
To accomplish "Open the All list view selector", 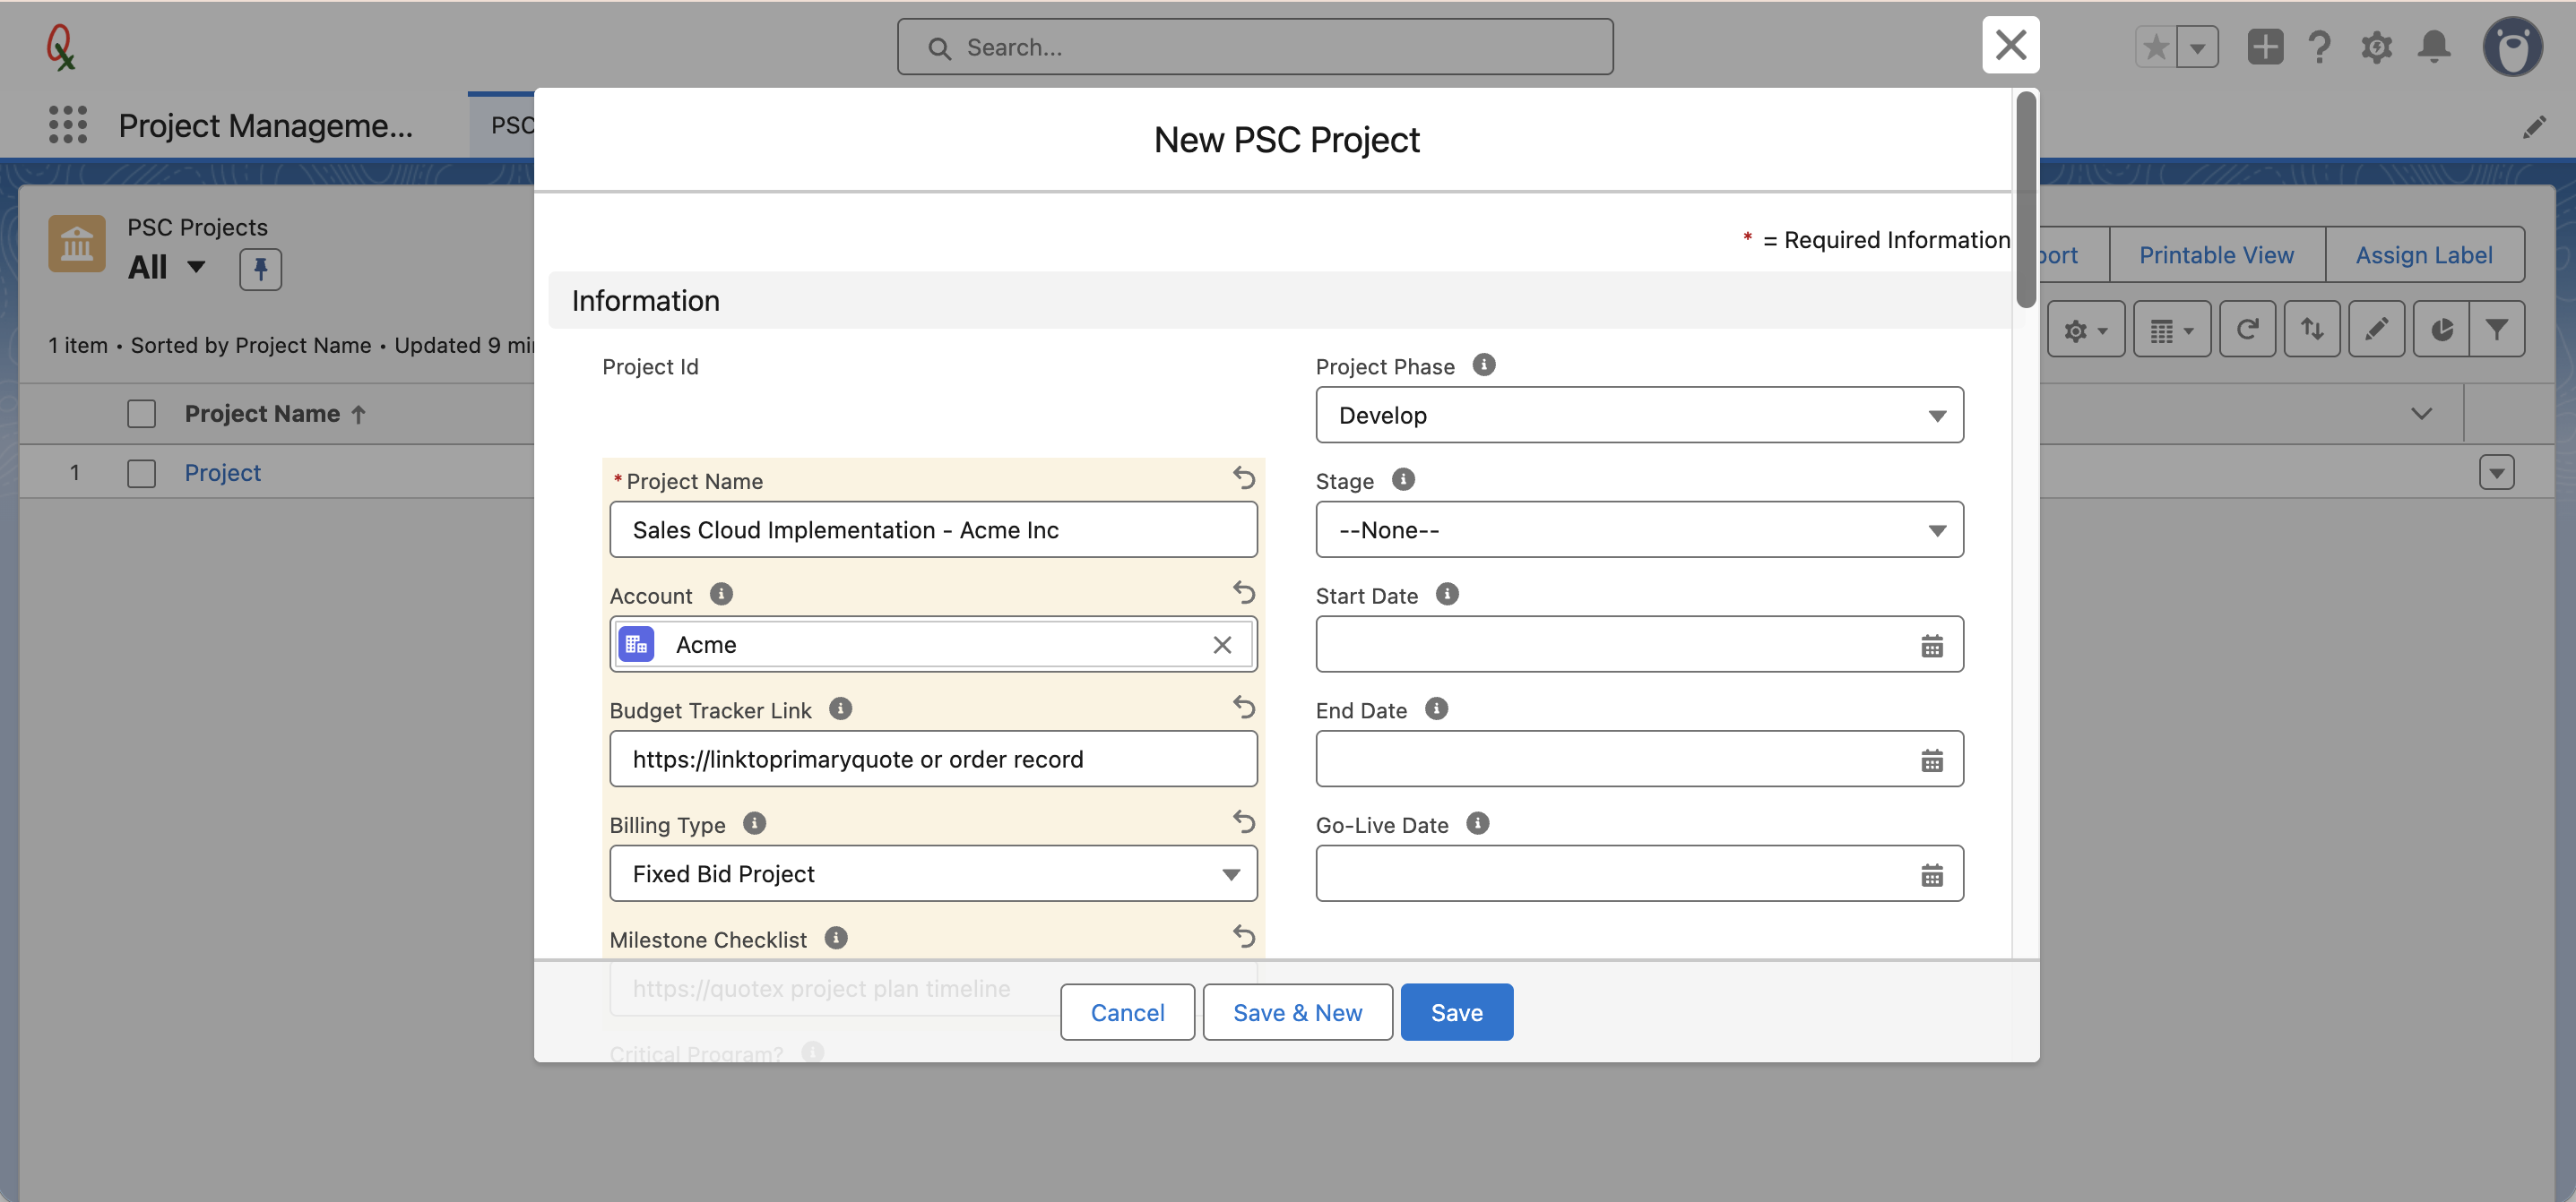I will 168,268.
